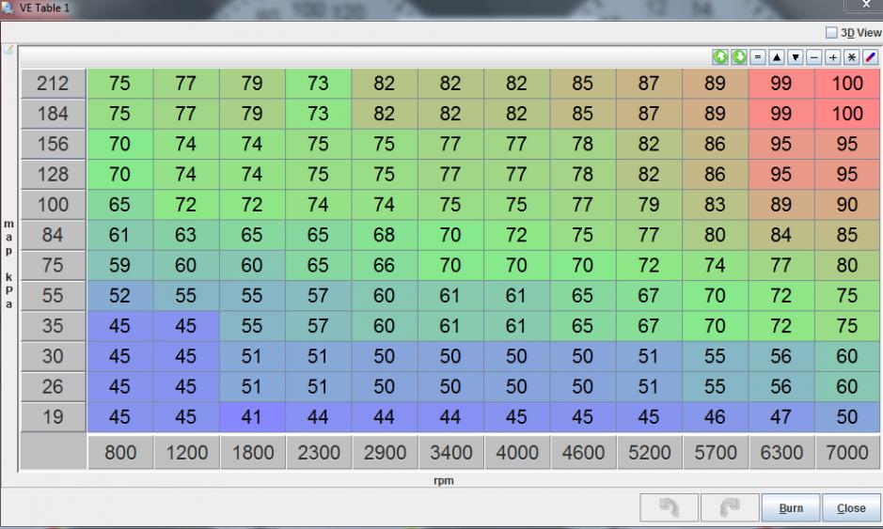Click the 2900 rpm column header
The width and height of the screenshot is (883, 529).
[385, 452]
